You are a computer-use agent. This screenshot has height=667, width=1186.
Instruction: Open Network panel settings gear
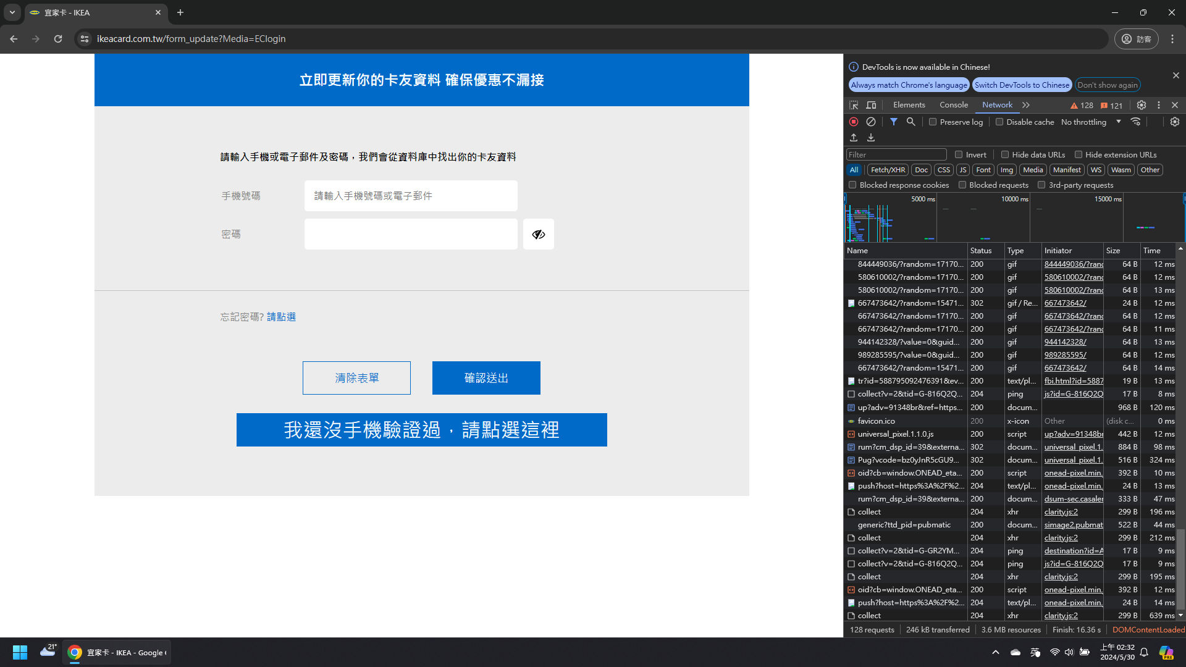[x=1175, y=122]
